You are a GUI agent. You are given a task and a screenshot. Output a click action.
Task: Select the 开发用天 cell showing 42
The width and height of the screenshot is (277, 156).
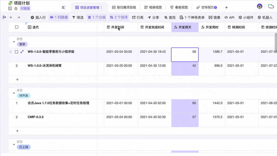185,69
